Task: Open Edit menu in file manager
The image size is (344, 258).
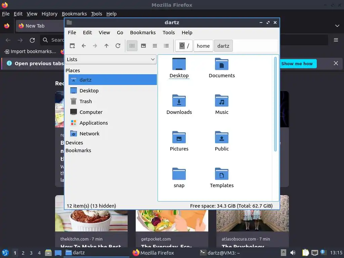Action: click(87, 33)
